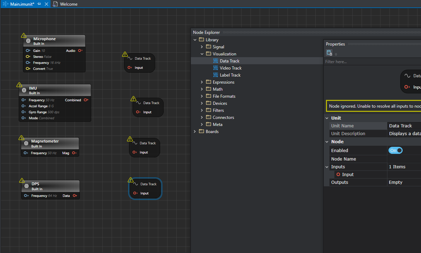This screenshot has width=421, height=253.
Task: Click the Outputs Empty value
Action: click(396, 182)
